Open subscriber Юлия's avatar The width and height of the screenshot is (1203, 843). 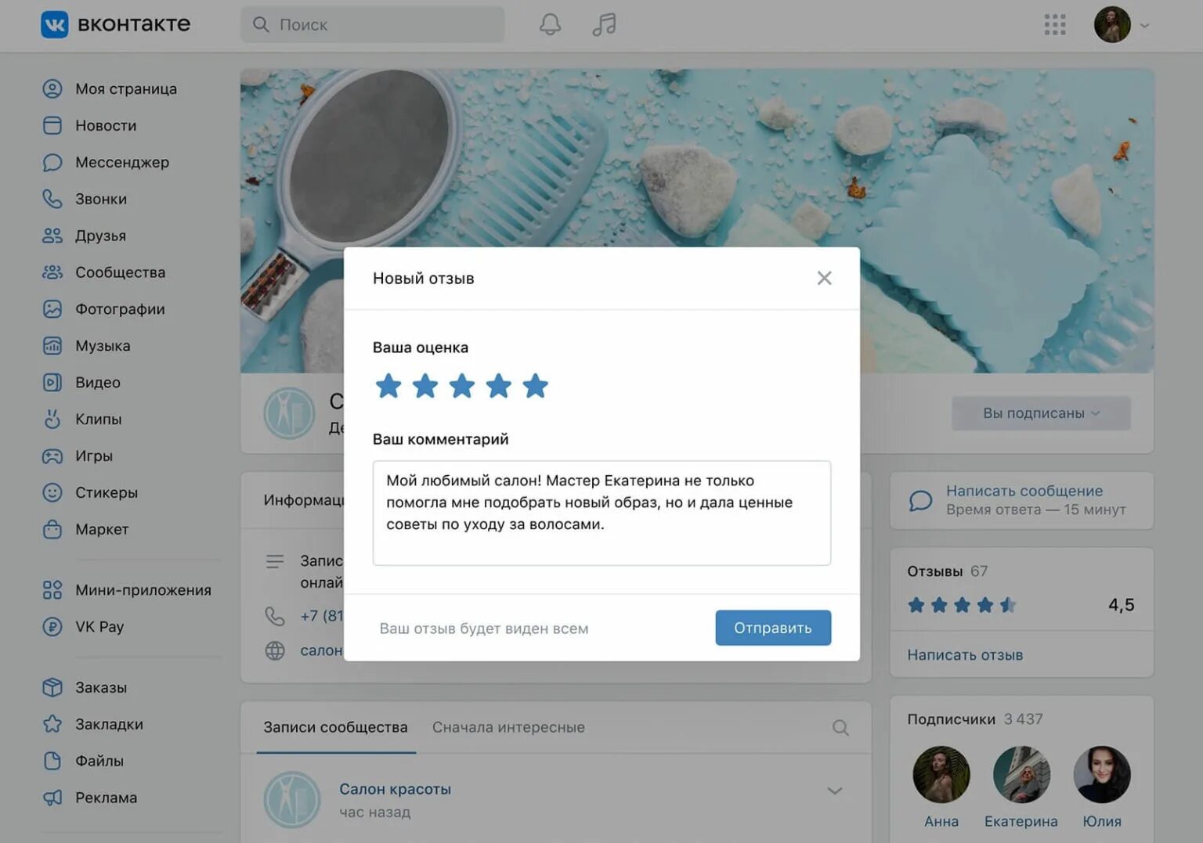pyautogui.click(x=1102, y=775)
